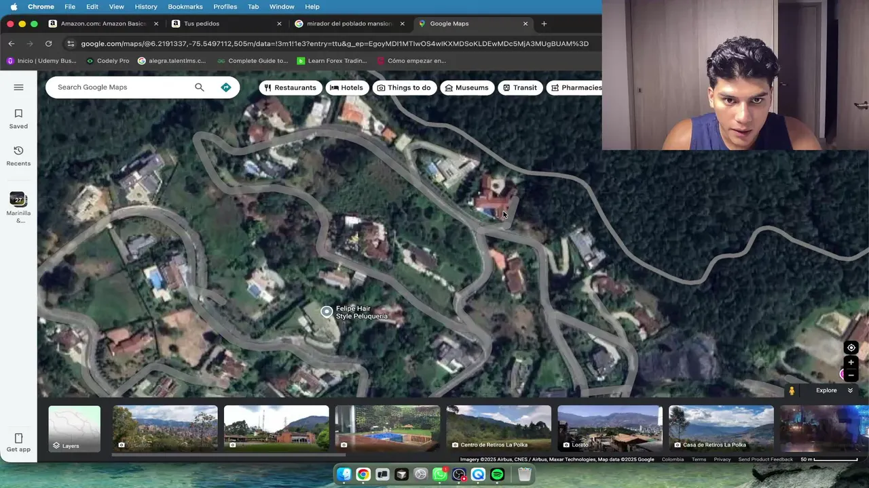This screenshot has height=488, width=869.
Task: Filter by Hotels chip
Action: tap(346, 87)
